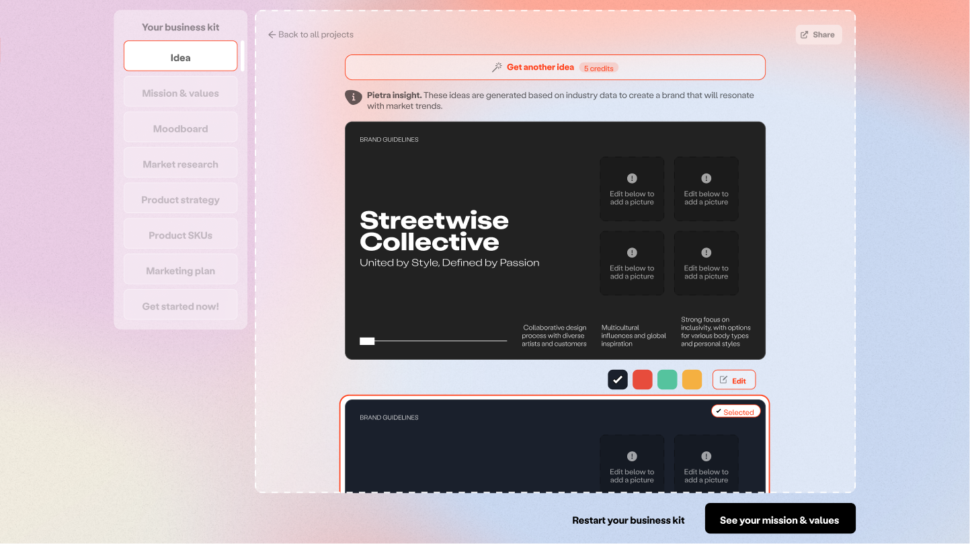
Task: Click the Your business kit sidebar heading
Action: point(180,27)
